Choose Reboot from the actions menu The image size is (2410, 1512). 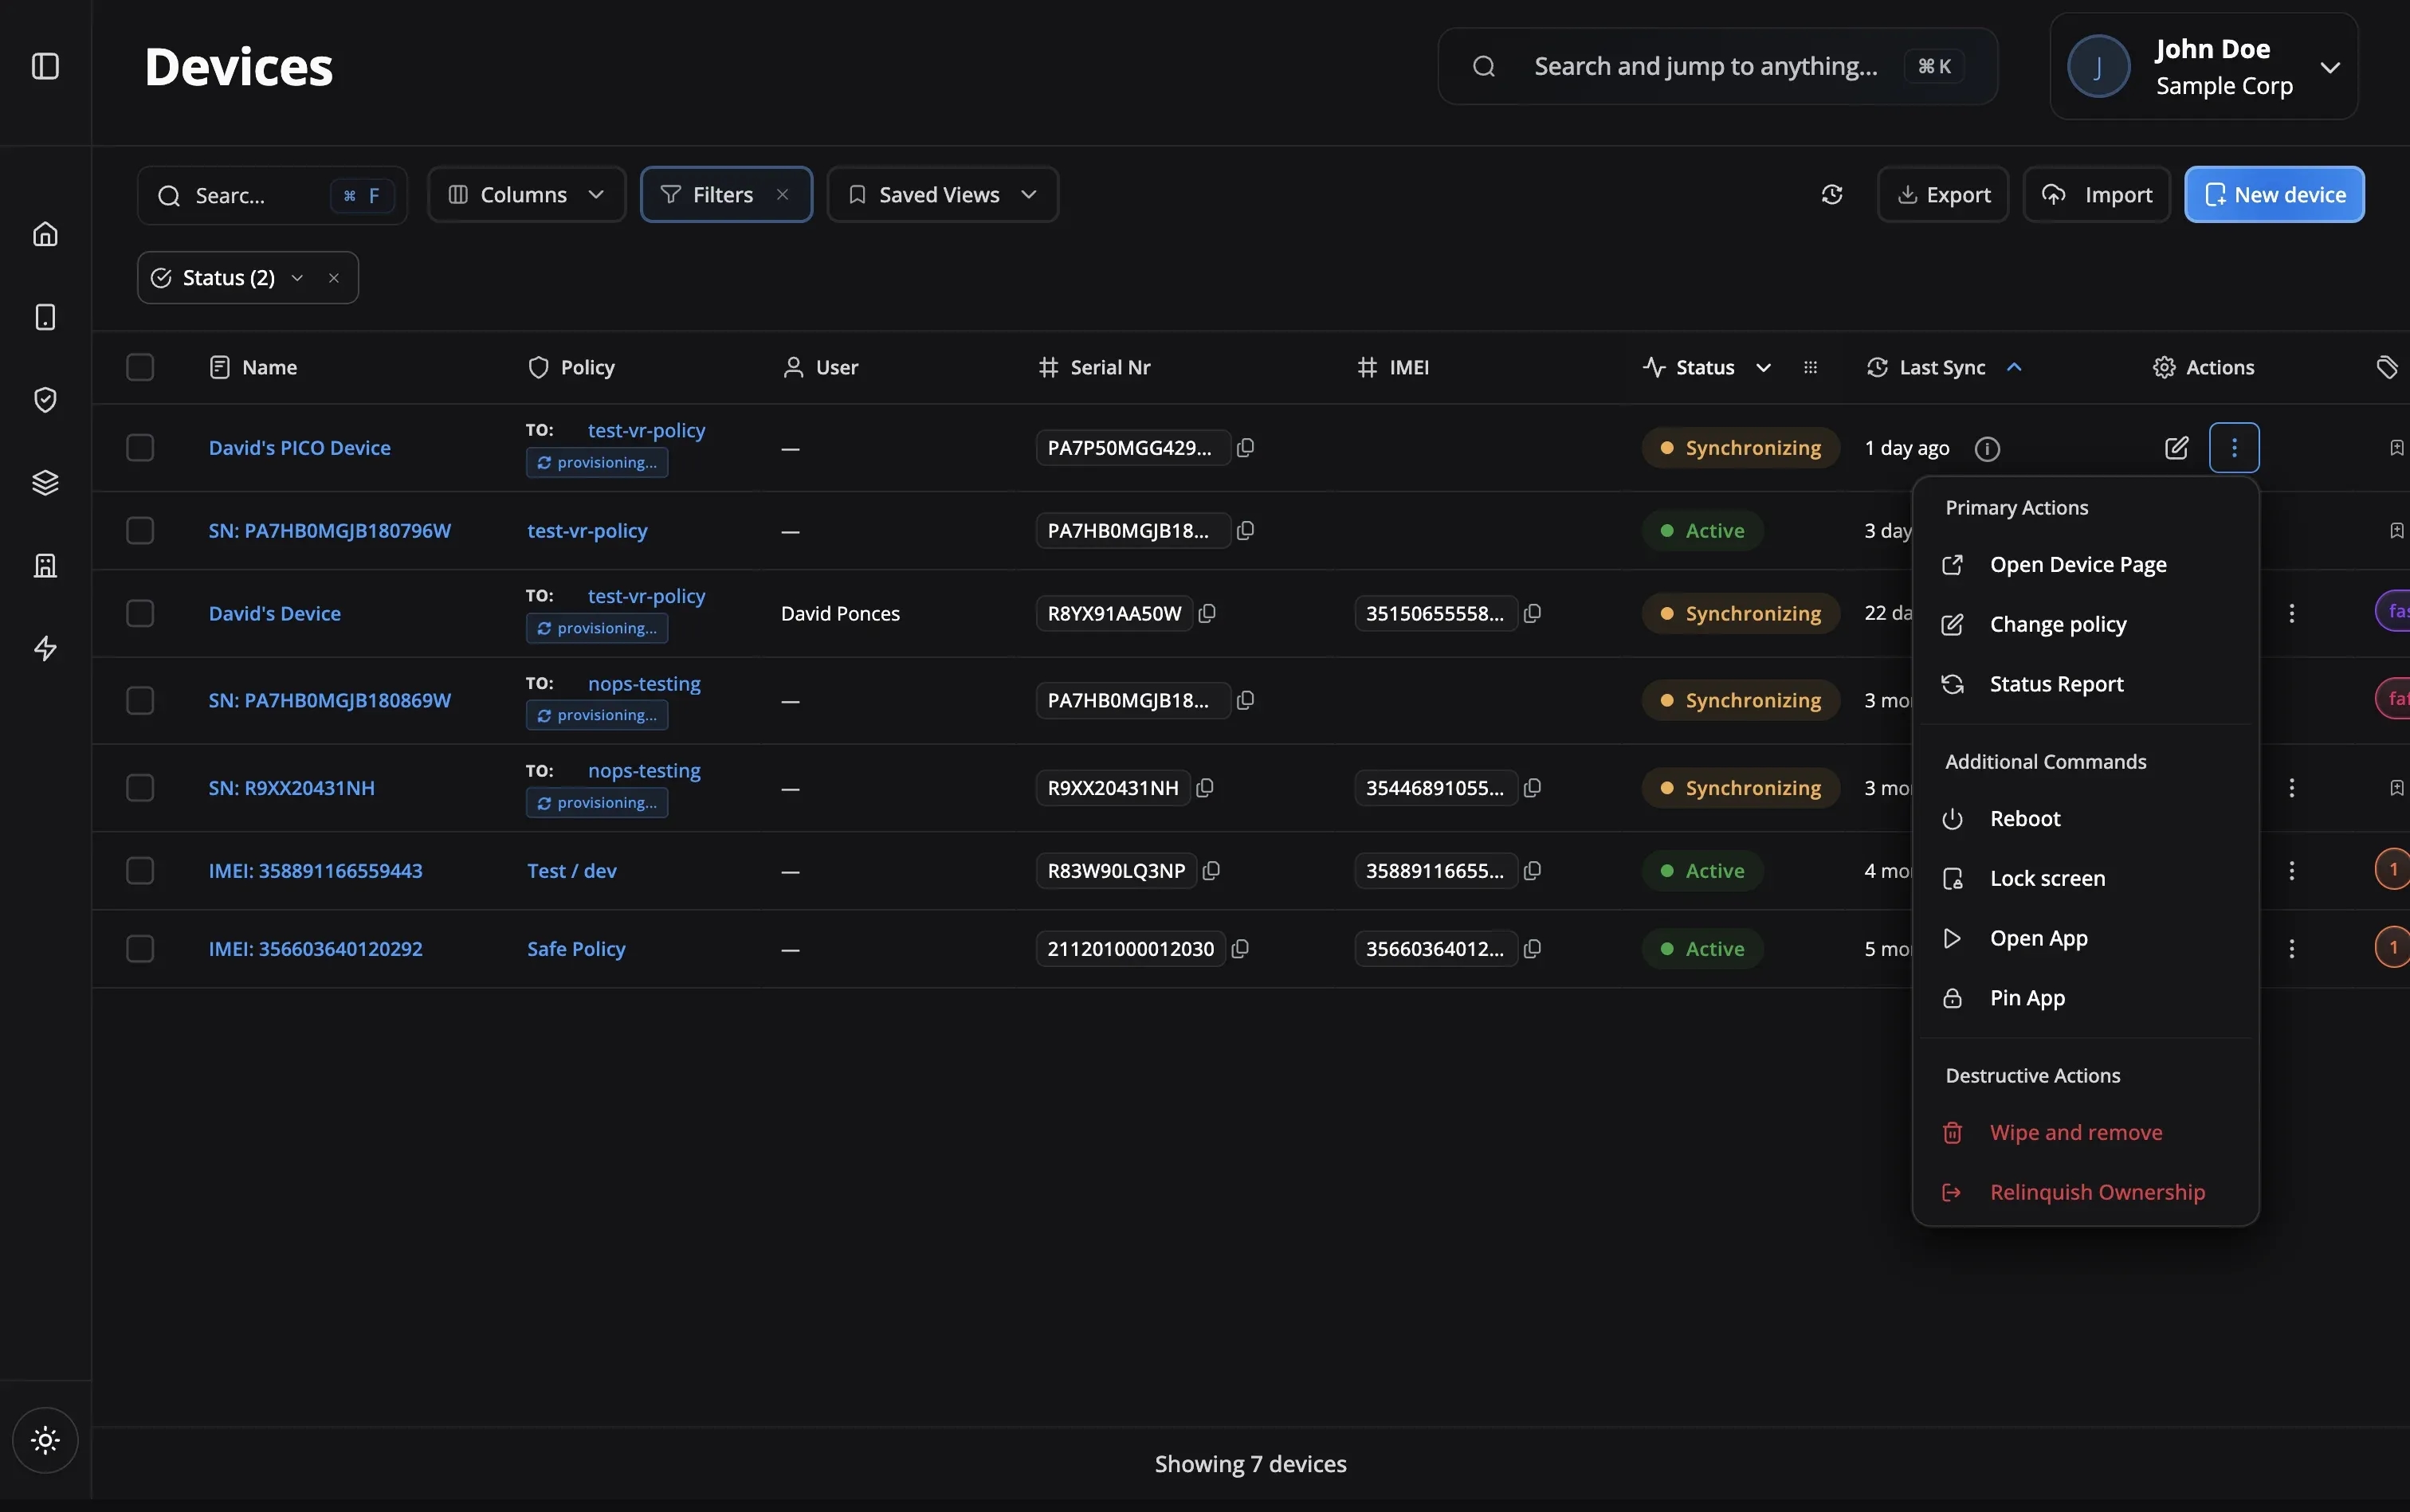point(2025,819)
